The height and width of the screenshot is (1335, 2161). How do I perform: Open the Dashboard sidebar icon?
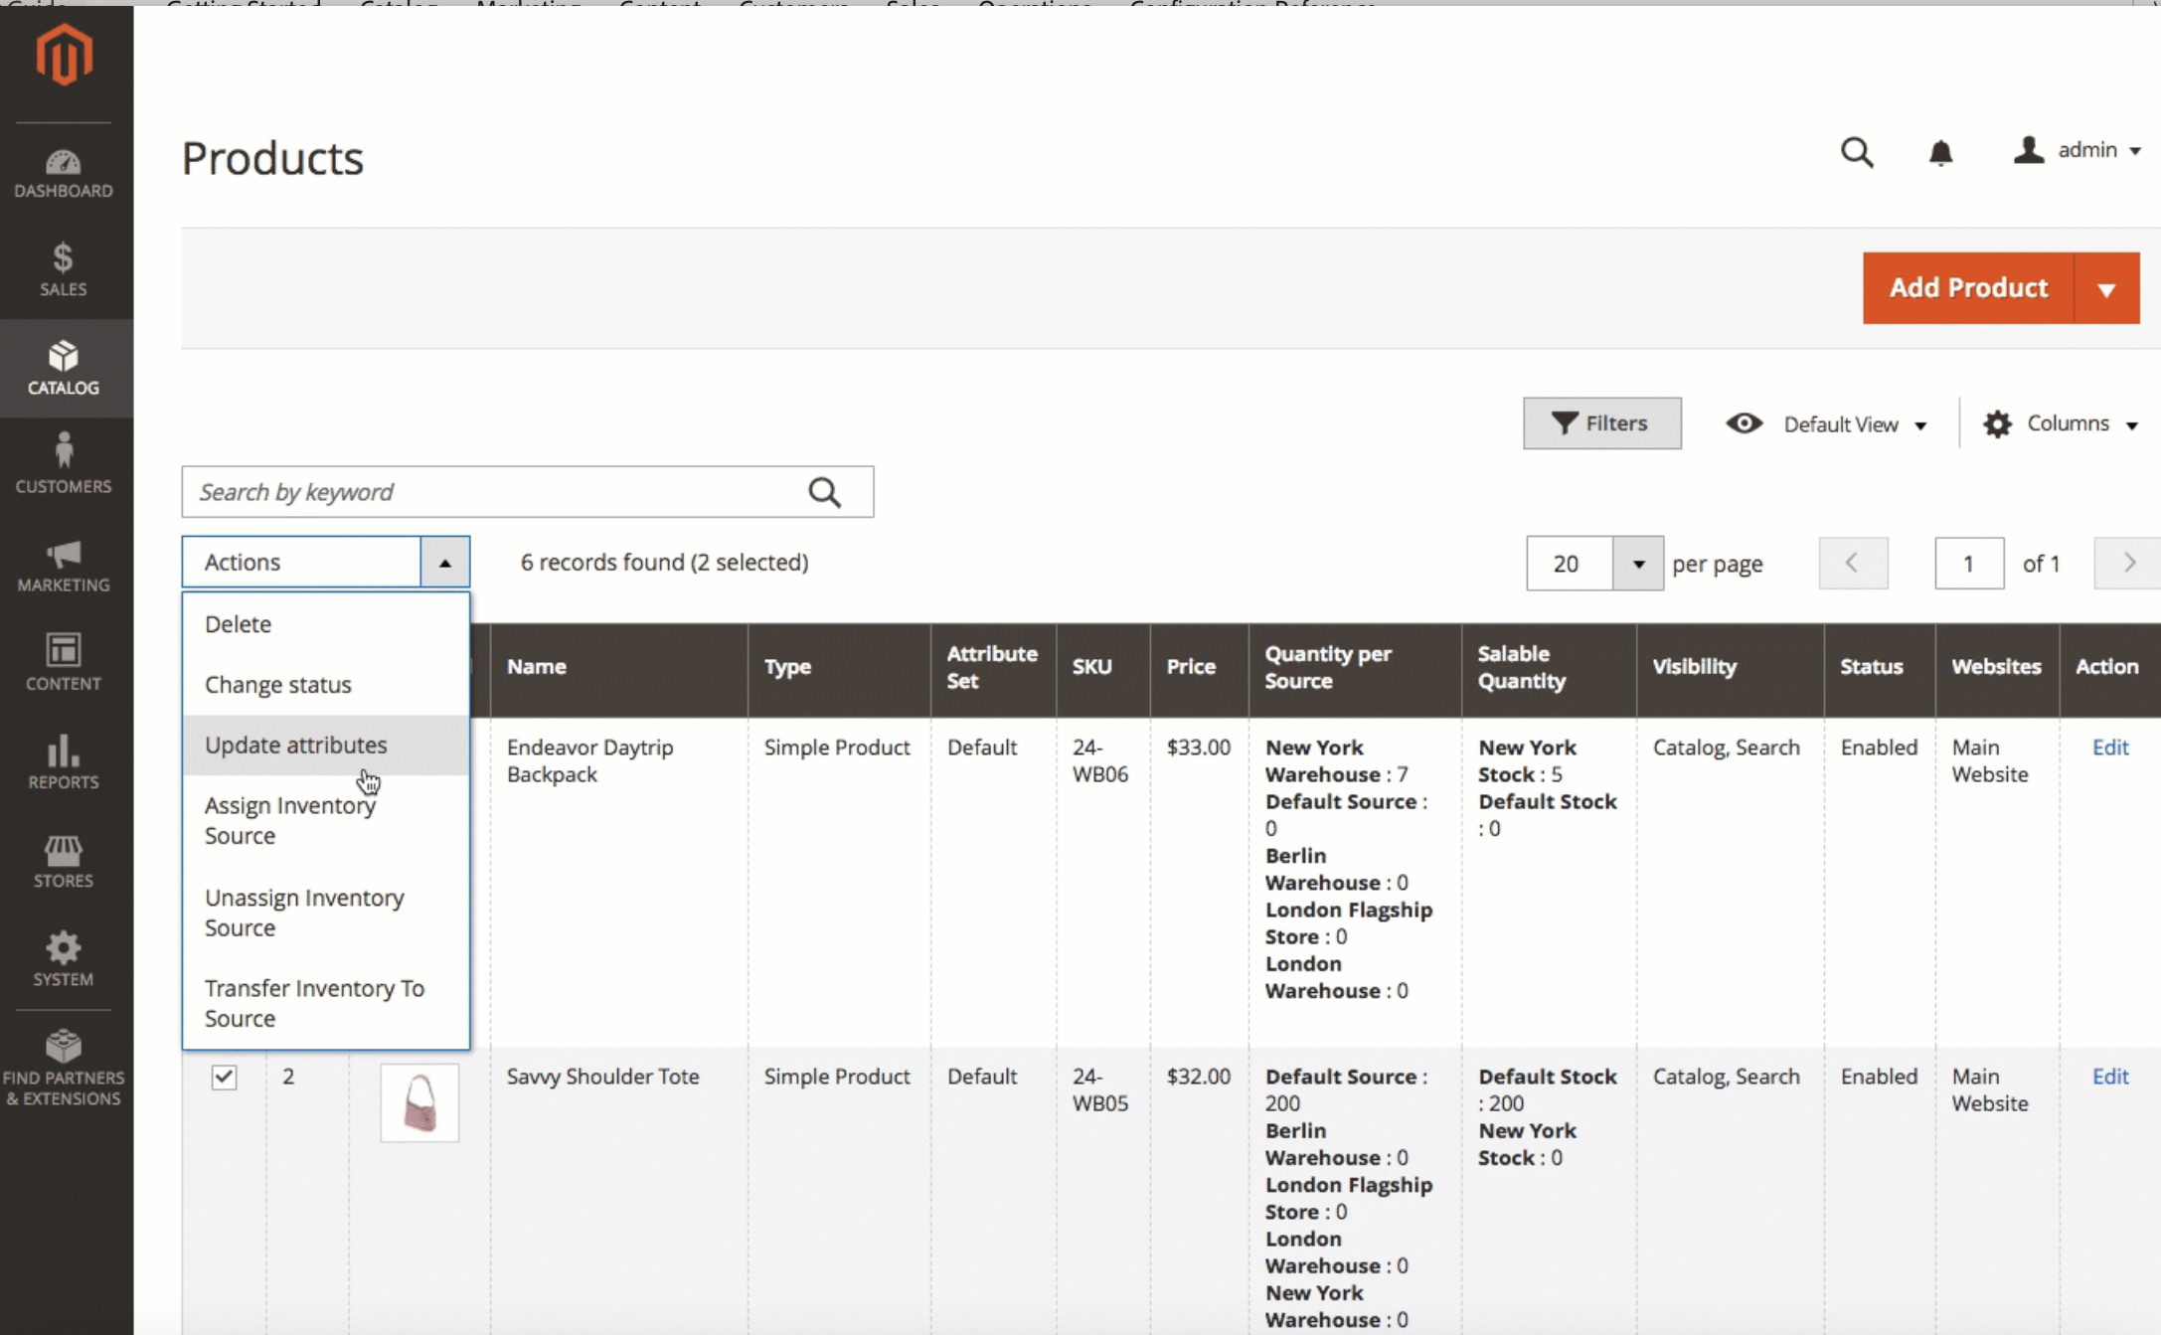pyautogui.click(x=64, y=173)
